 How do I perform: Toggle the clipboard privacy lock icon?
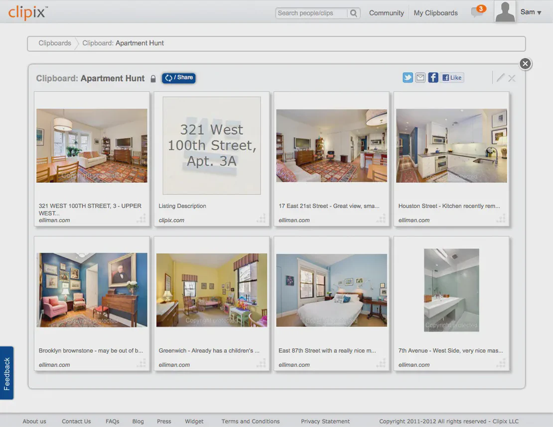tap(153, 79)
